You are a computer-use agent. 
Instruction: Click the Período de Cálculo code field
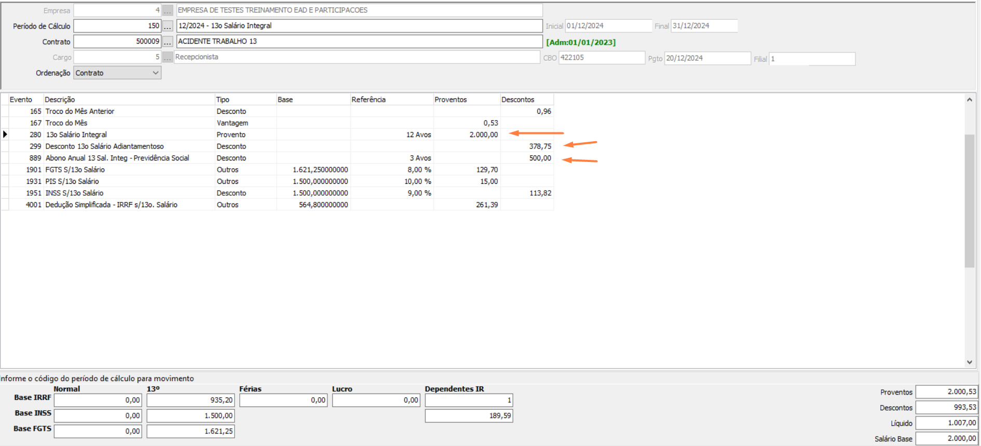[x=117, y=26]
